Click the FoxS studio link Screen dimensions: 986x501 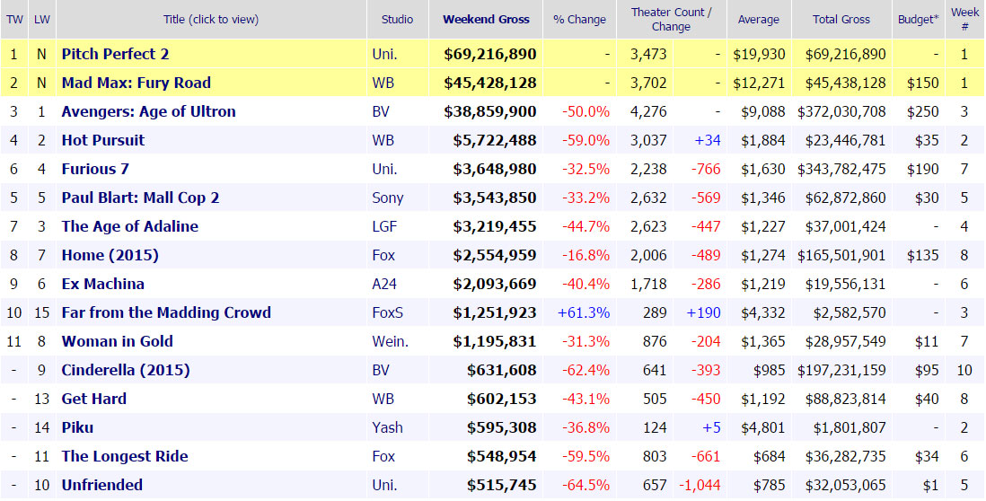[x=387, y=312]
